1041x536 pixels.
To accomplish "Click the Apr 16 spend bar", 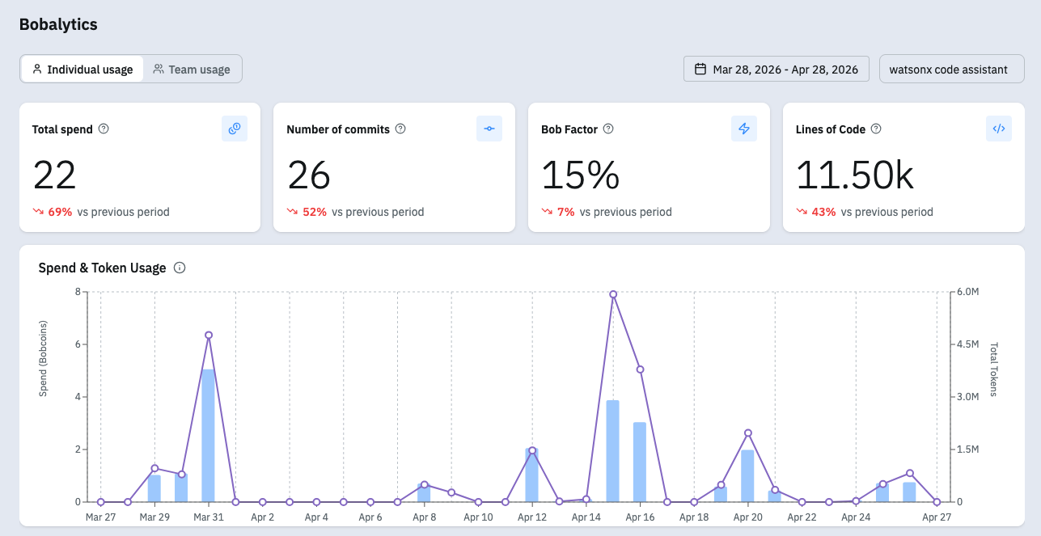I will 640,462.
